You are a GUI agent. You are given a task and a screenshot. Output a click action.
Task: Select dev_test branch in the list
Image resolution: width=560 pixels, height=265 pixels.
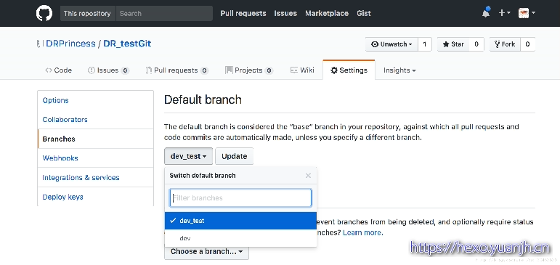click(240, 221)
